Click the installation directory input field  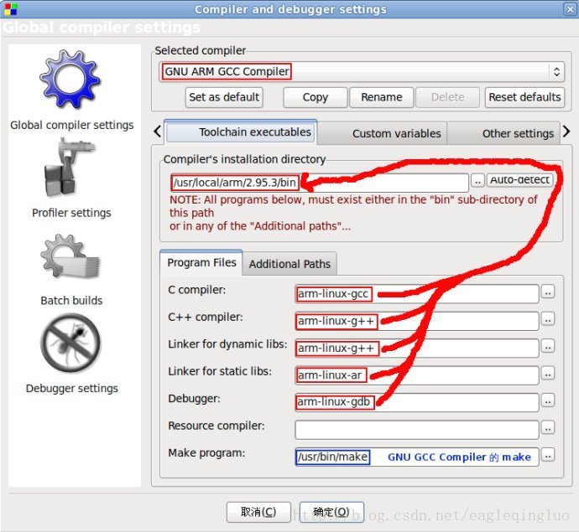pos(320,183)
